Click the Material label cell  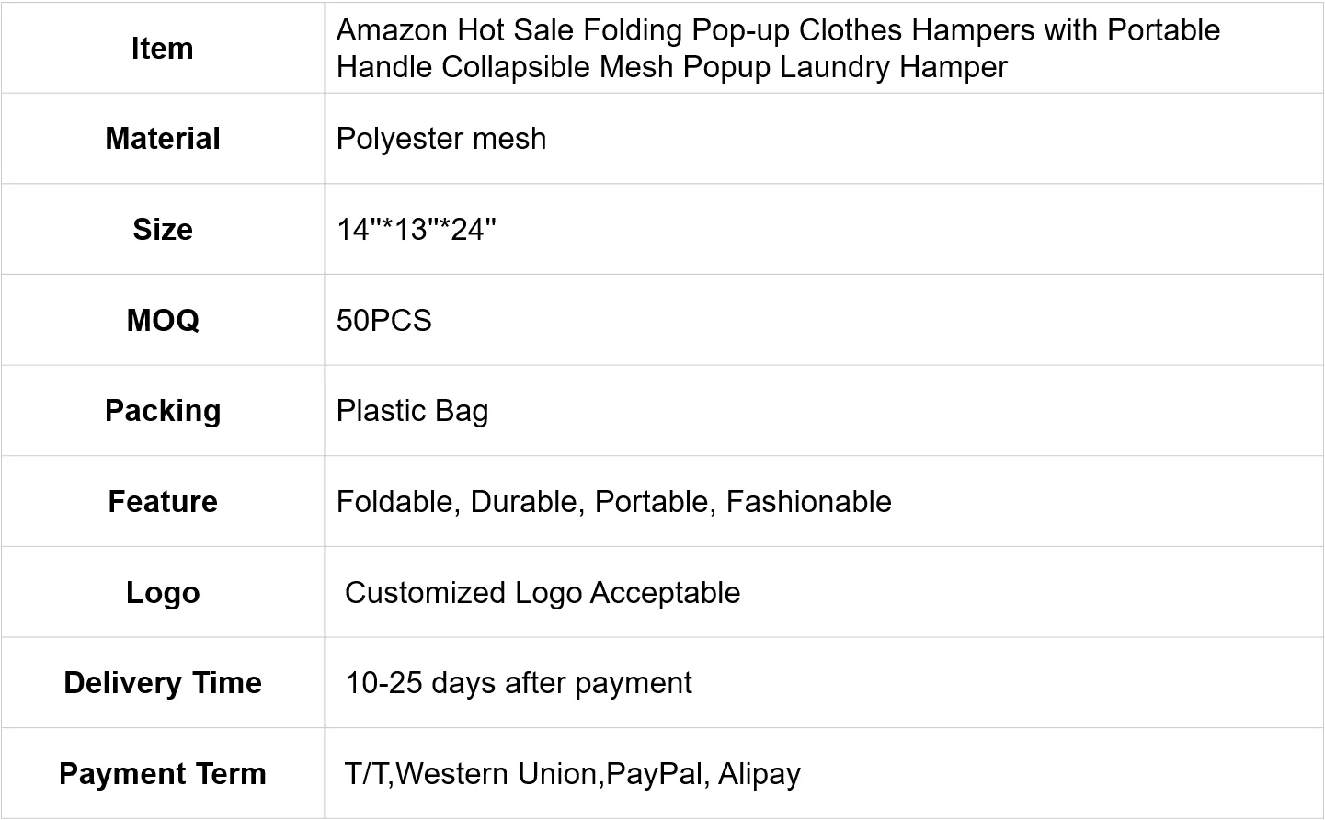(x=162, y=138)
